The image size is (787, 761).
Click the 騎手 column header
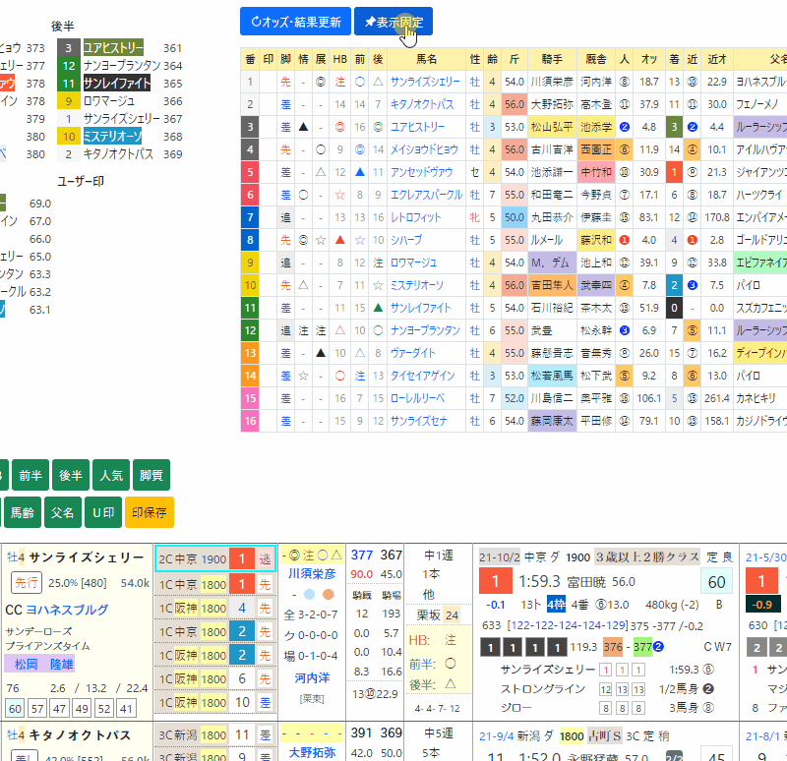point(553,59)
